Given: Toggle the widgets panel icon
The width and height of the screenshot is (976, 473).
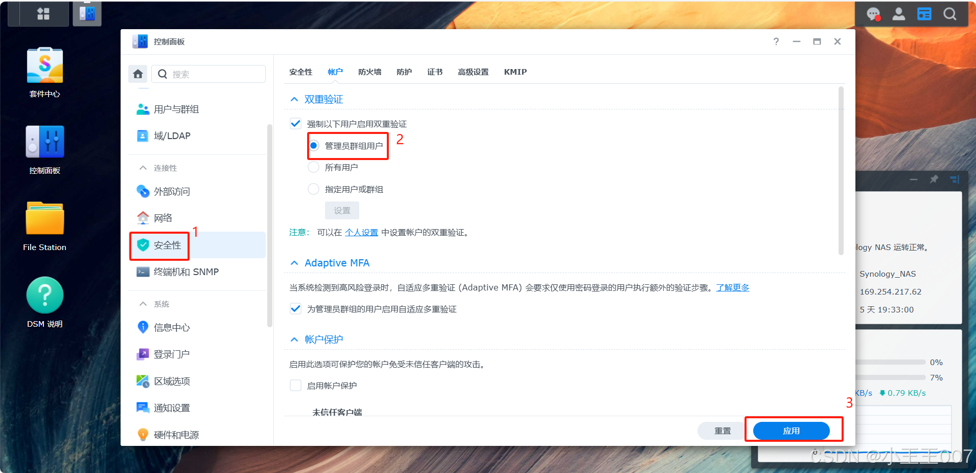Looking at the screenshot, I should pyautogui.click(x=924, y=14).
